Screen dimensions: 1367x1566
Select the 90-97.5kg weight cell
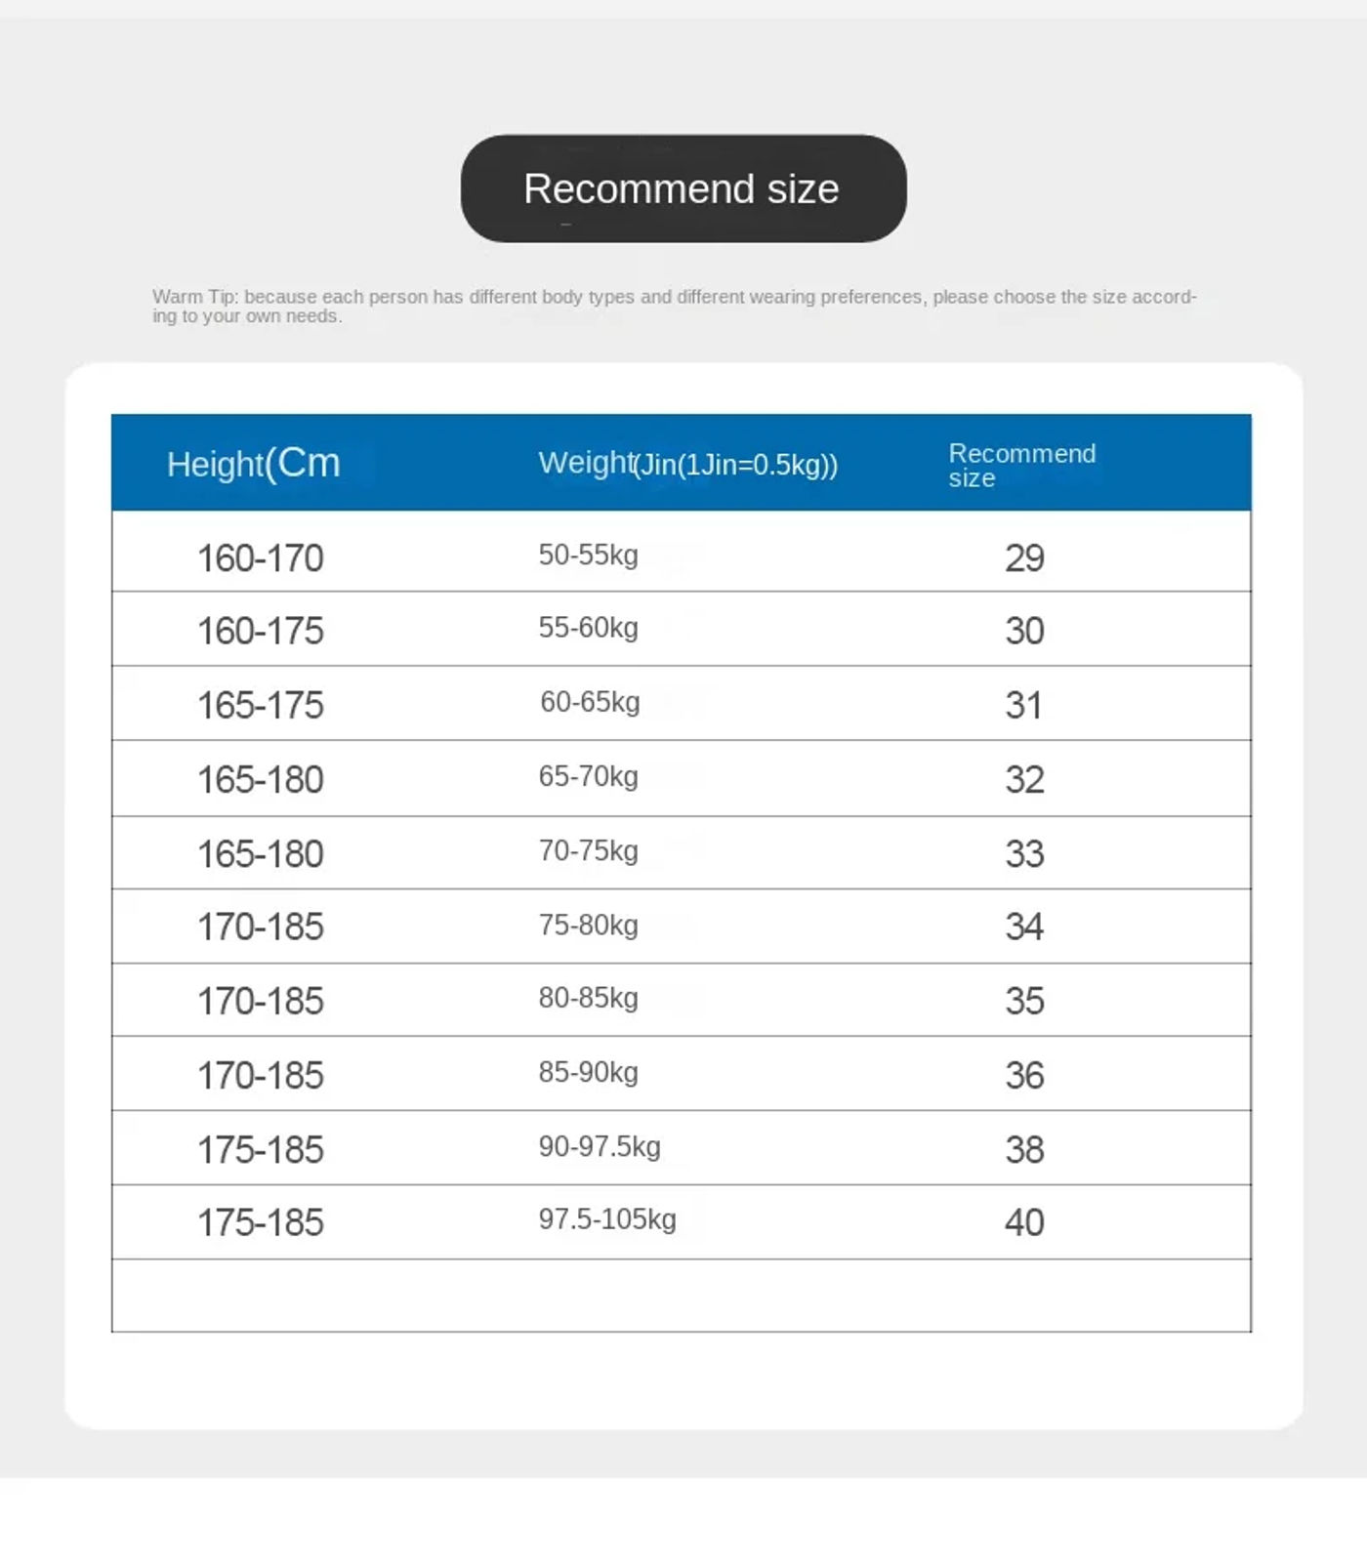coord(600,1147)
